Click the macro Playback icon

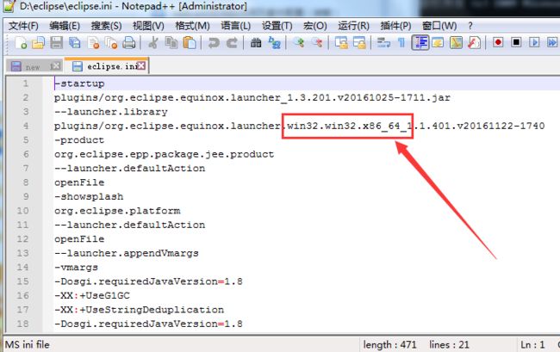click(x=534, y=43)
